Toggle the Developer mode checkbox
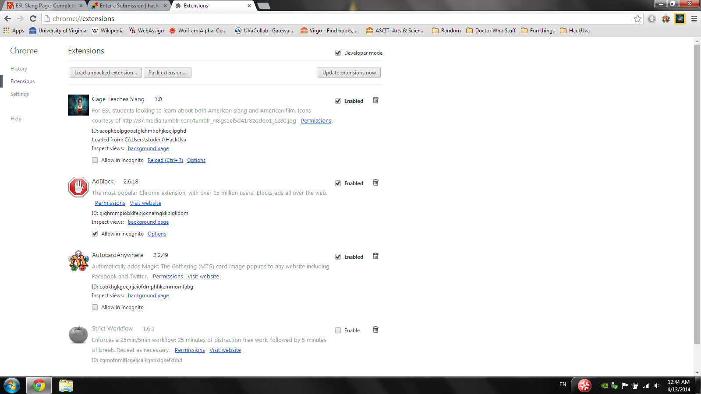This screenshot has height=394, width=701. click(338, 53)
